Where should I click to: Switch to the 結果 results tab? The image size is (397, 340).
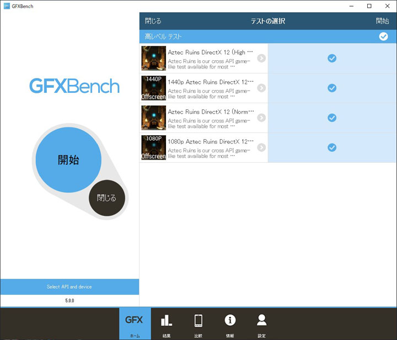coord(167,324)
